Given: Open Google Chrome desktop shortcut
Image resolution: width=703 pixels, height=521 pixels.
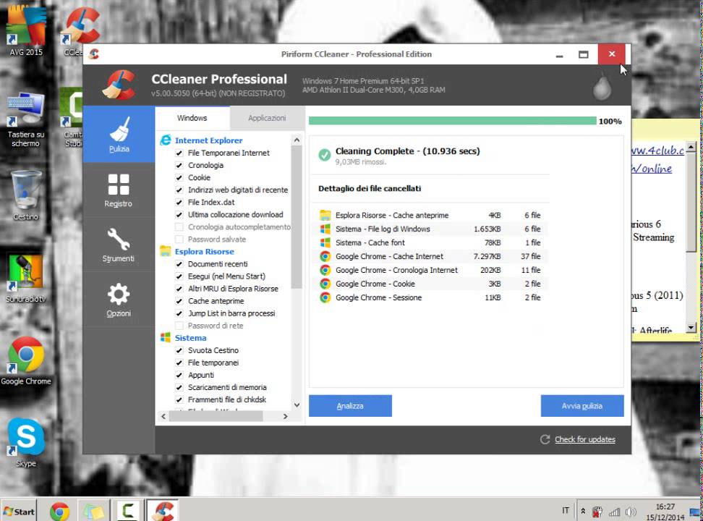Looking at the screenshot, I should 26,361.
